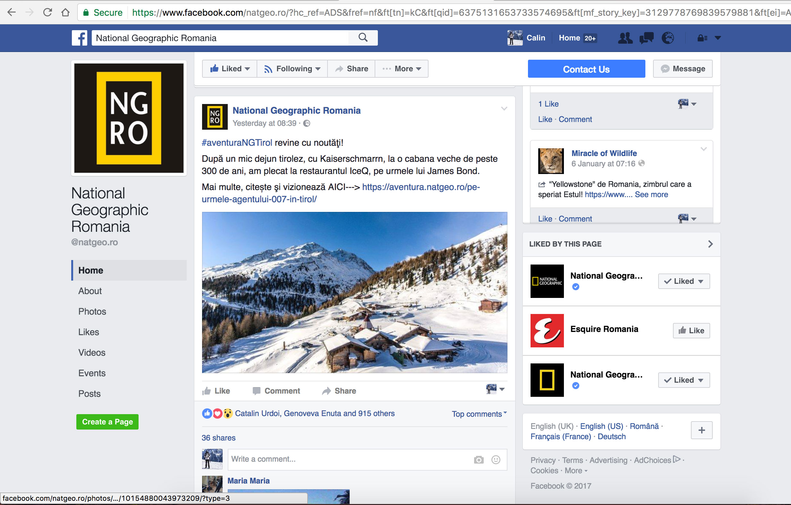
Task: Open the 36 shares link
Action: pos(218,438)
